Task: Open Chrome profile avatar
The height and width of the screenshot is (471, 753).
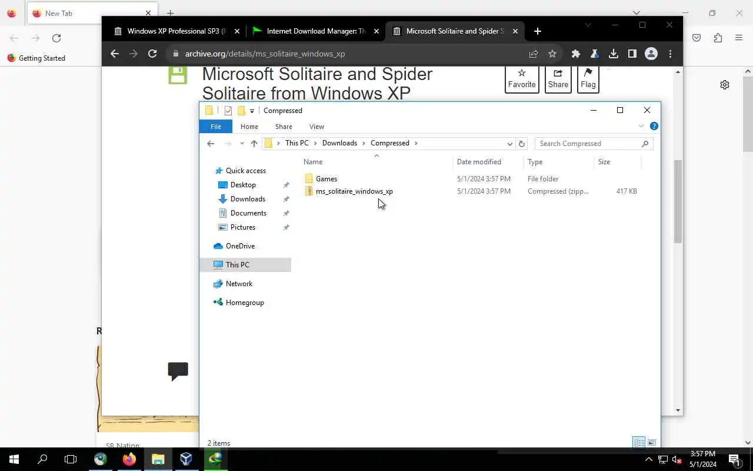Action: (651, 54)
